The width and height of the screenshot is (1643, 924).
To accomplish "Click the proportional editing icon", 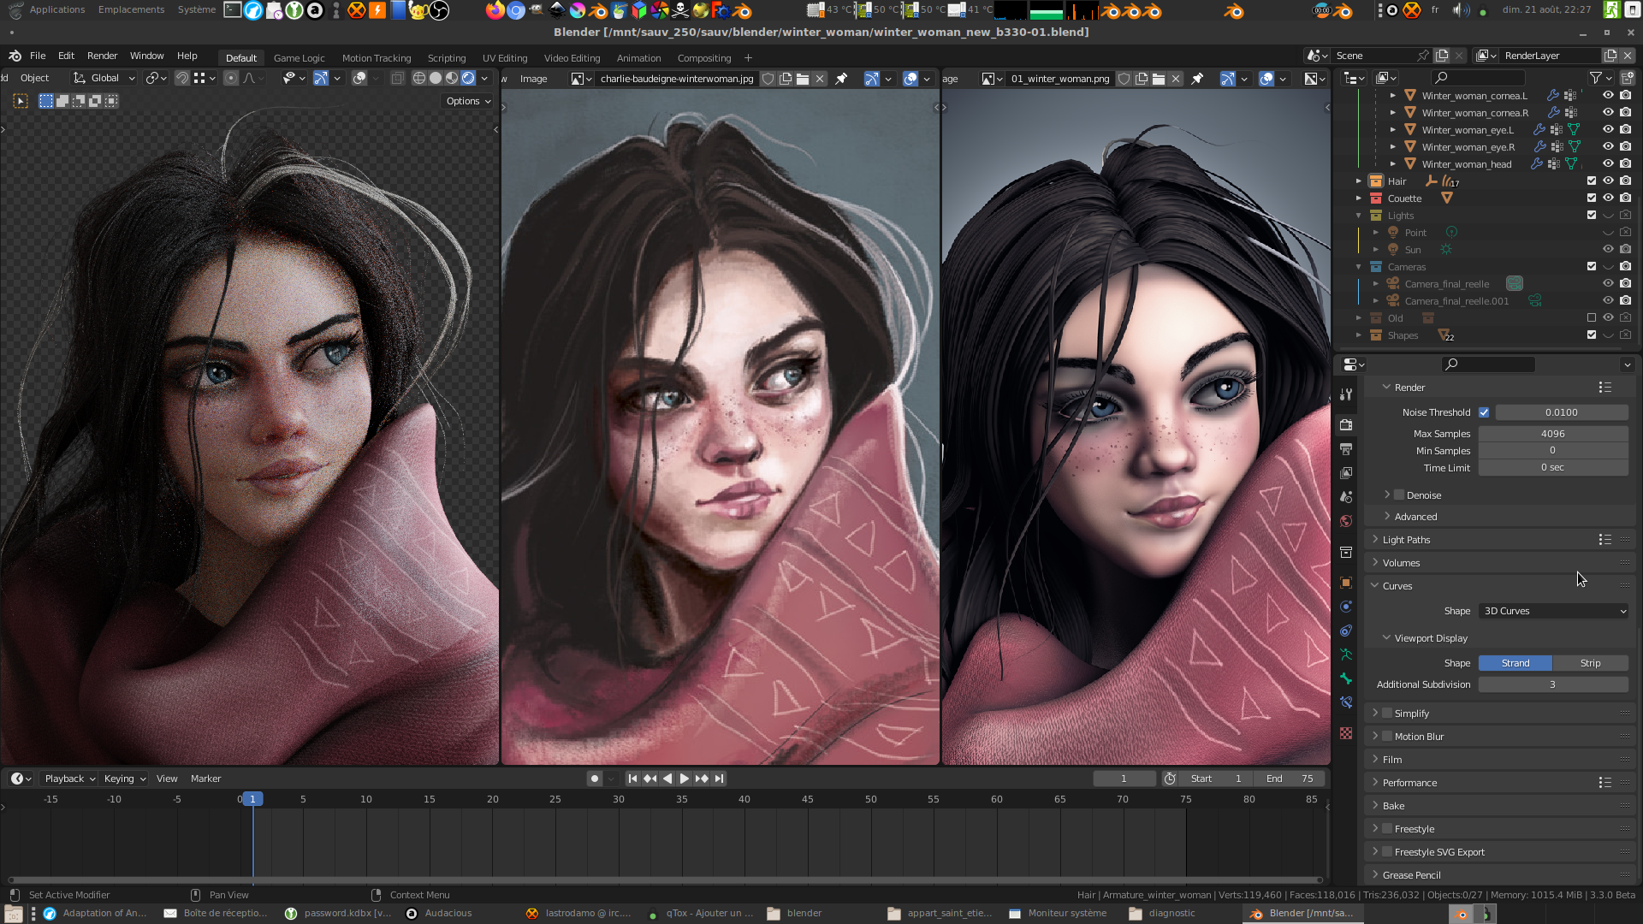I will point(231,78).
